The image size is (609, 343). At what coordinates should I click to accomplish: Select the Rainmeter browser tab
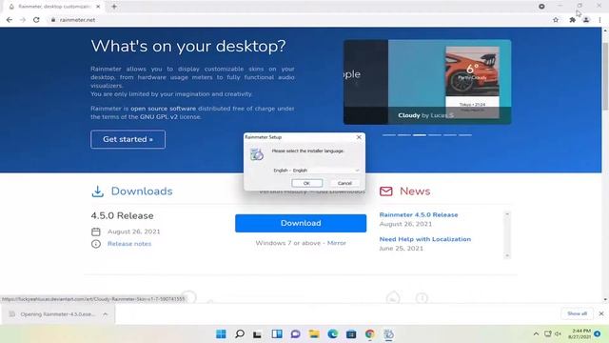(54, 7)
